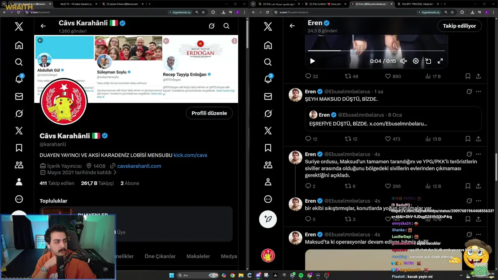Open new tab in left browser window
498x280 pixels.
pos(150,4)
